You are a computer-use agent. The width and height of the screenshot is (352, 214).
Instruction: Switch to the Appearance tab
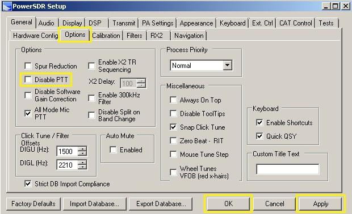tap(196, 23)
